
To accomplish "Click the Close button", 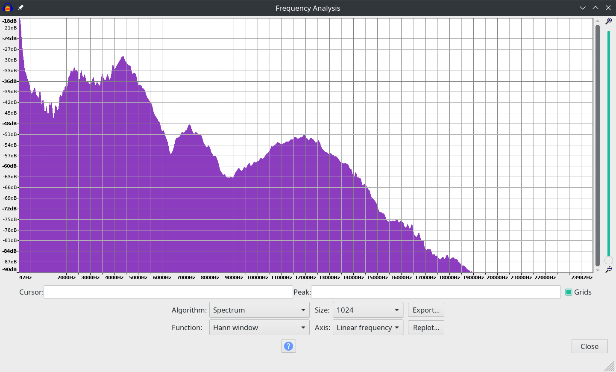I will [x=590, y=346].
